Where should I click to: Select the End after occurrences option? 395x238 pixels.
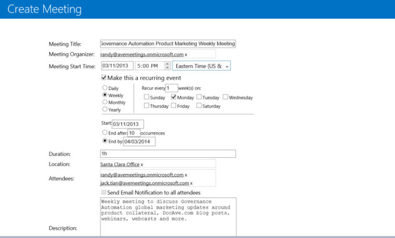[105, 132]
